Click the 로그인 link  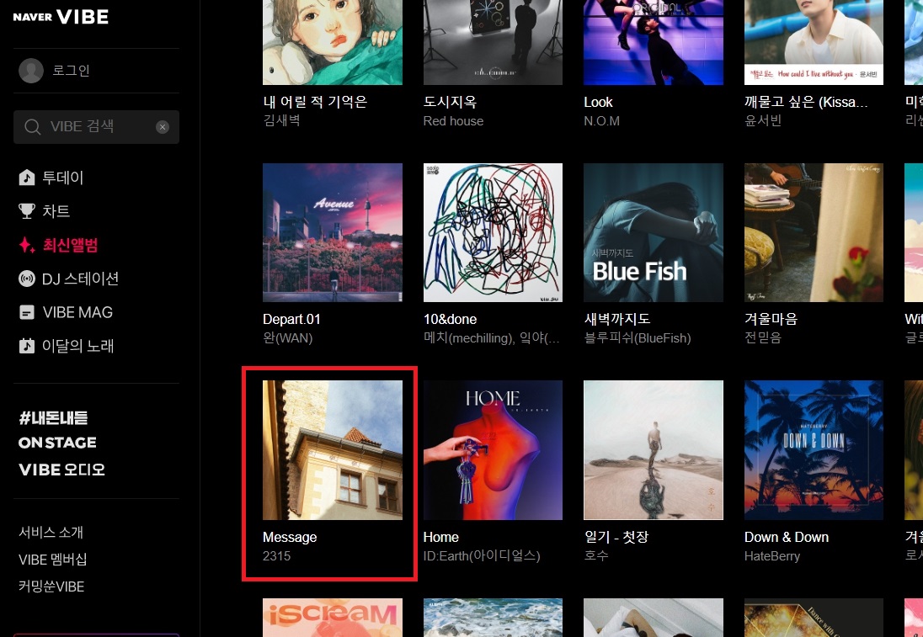point(71,71)
